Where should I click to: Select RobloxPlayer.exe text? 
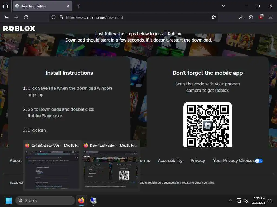click(x=45, y=116)
